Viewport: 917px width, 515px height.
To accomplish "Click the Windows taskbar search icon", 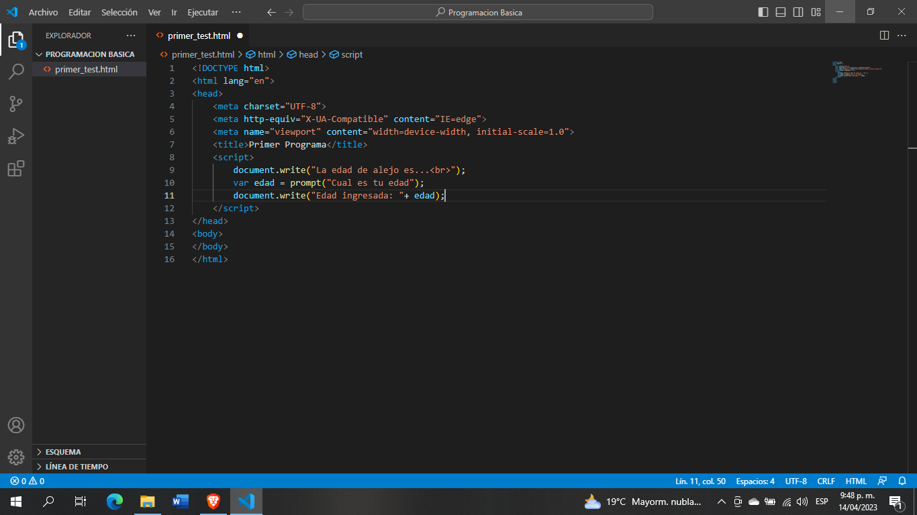I will click(x=48, y=502).
